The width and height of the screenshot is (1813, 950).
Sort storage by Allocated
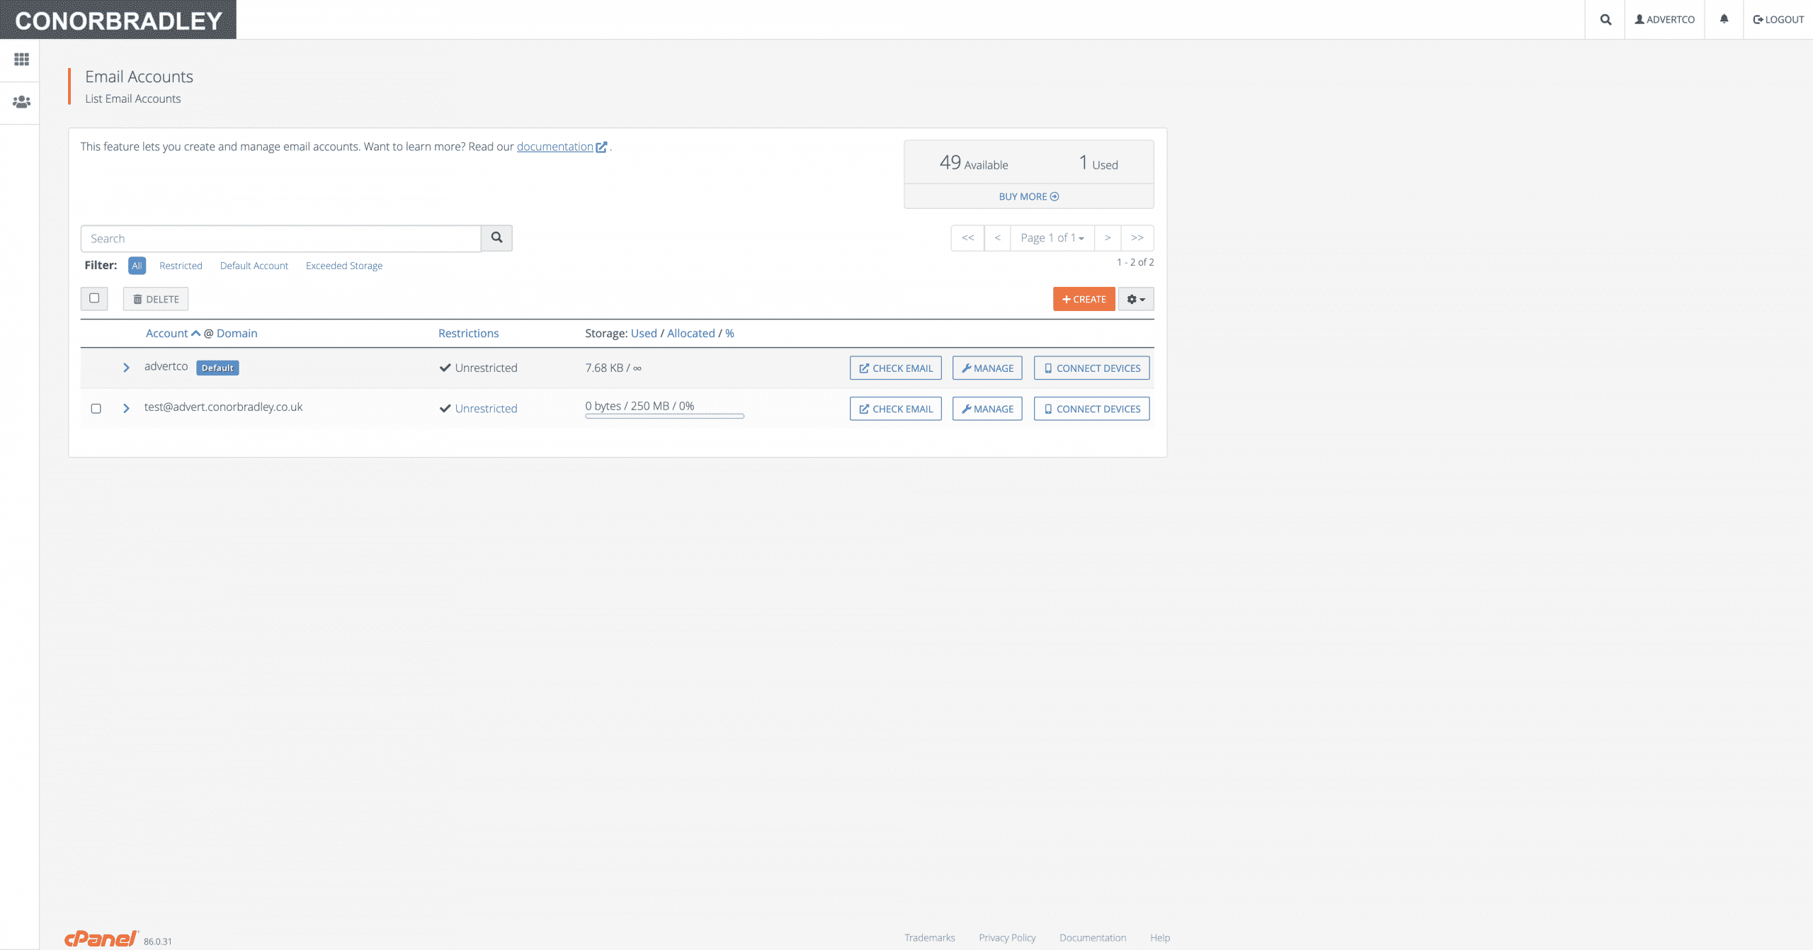click(691, 333)
